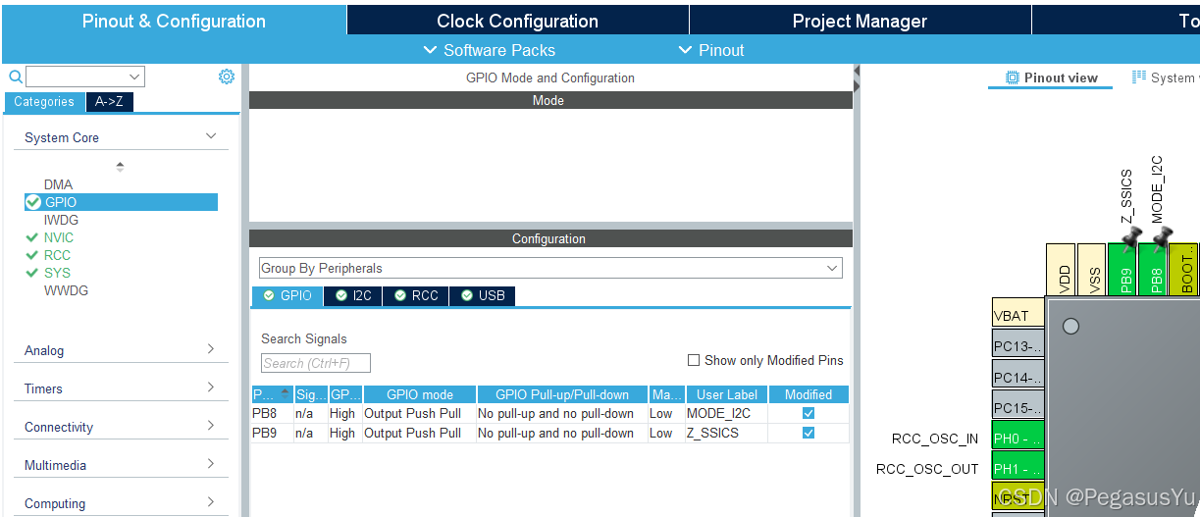Expand the Computing category
Image resolution: width=1200 pixels, height=517 pixels.
(x=210, y=502)
